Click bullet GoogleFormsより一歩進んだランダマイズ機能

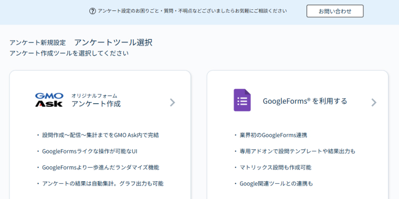click(x=100, y=168)
